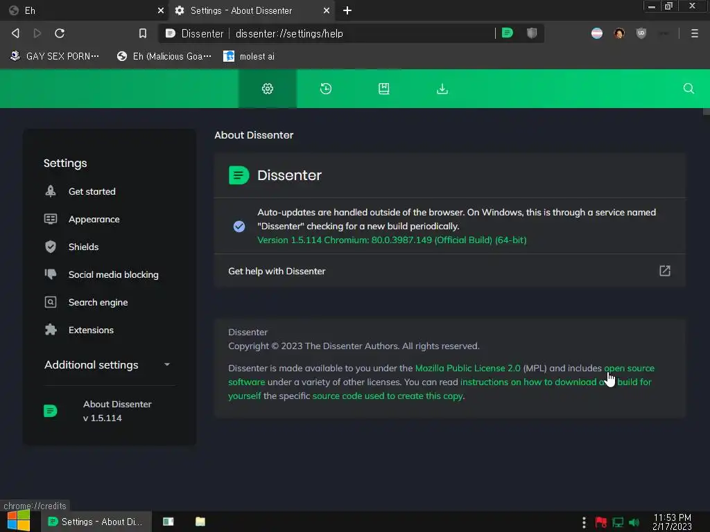
Task: Reload the current page
Action: [60, 33]
